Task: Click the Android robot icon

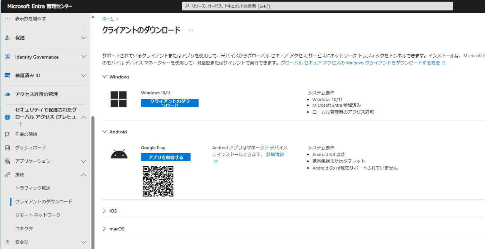Action: point(119,154)
